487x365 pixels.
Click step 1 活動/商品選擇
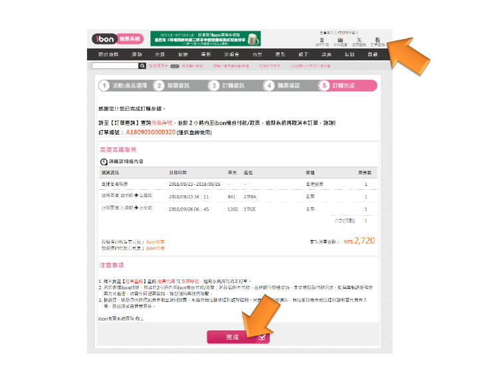[x=124, y=86]
